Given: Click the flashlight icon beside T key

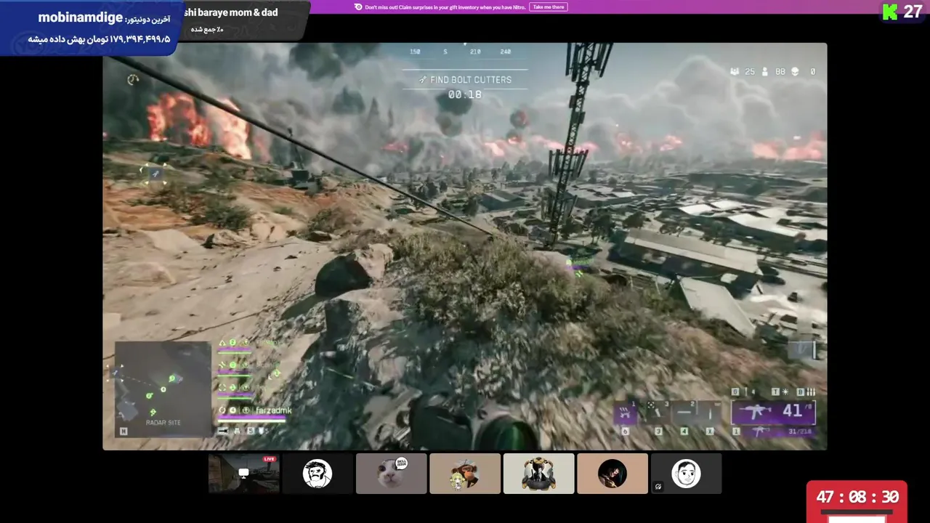Looking at the screenshot, I should (x=785, y=392).
